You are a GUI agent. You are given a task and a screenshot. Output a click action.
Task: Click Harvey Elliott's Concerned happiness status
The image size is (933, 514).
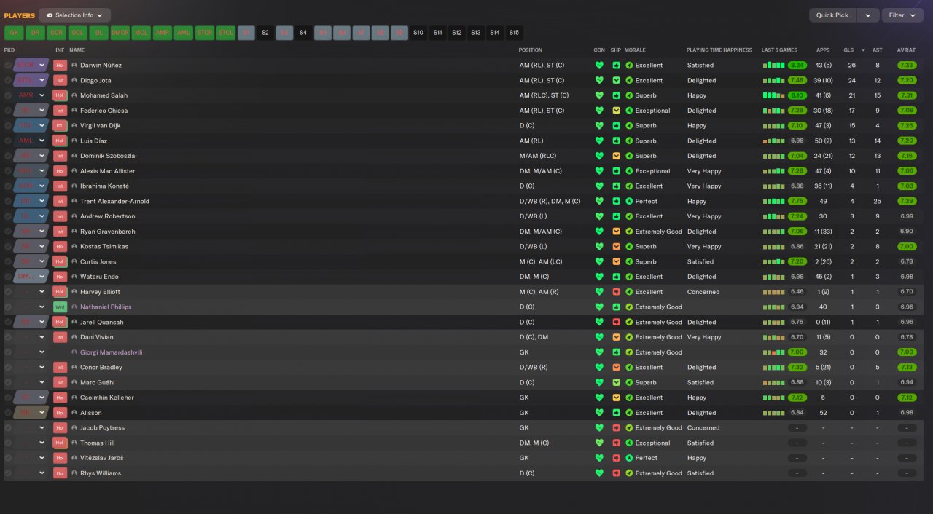pyautogui.click(x=703, y=292)
